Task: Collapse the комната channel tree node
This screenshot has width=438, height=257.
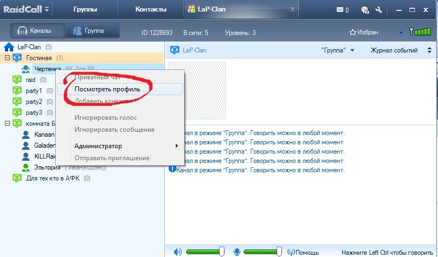Action: pyautogui.click(x=7, y=124)
